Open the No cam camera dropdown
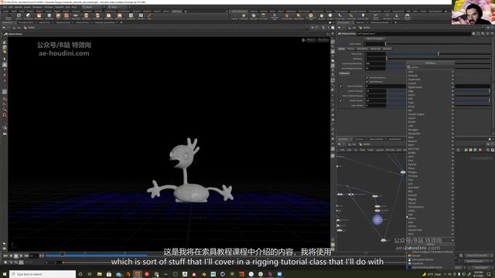The height and width of the screenshot is (278, 495). click(x=323, y=40)
